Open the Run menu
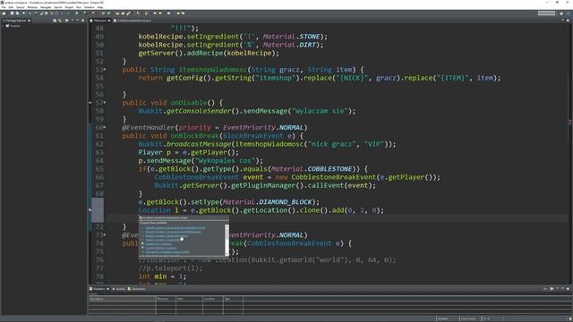The image size is (573, 322). click(x=79, y=7)
